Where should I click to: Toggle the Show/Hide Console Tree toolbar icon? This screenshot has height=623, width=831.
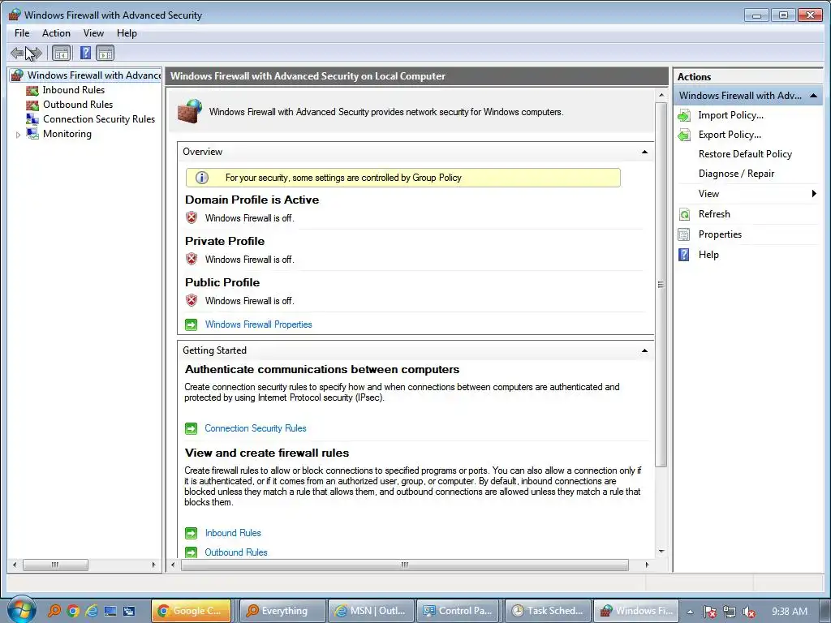click(62, 53)
